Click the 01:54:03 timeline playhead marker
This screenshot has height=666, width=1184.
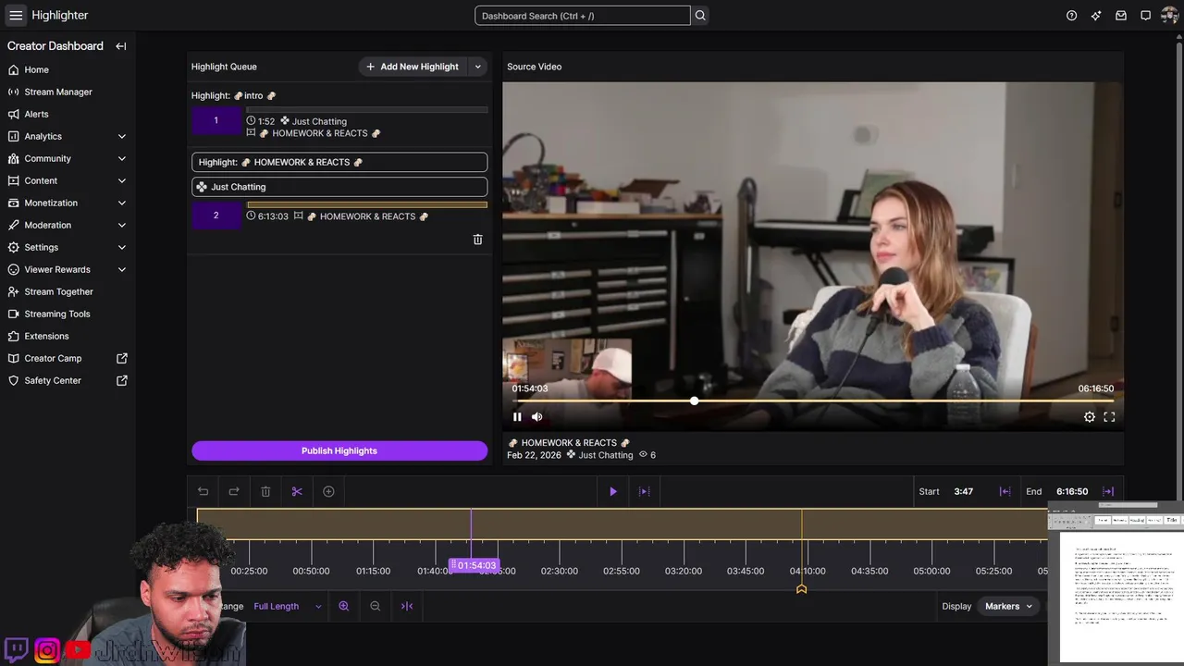474,565
